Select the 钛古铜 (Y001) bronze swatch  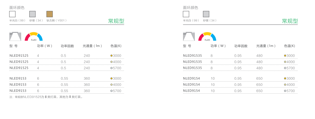coord(49,14)
